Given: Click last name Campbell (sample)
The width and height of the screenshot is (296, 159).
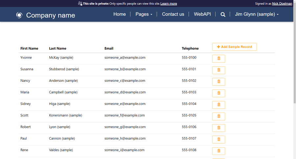Looking at the screenshot, I should coord(63,92).
